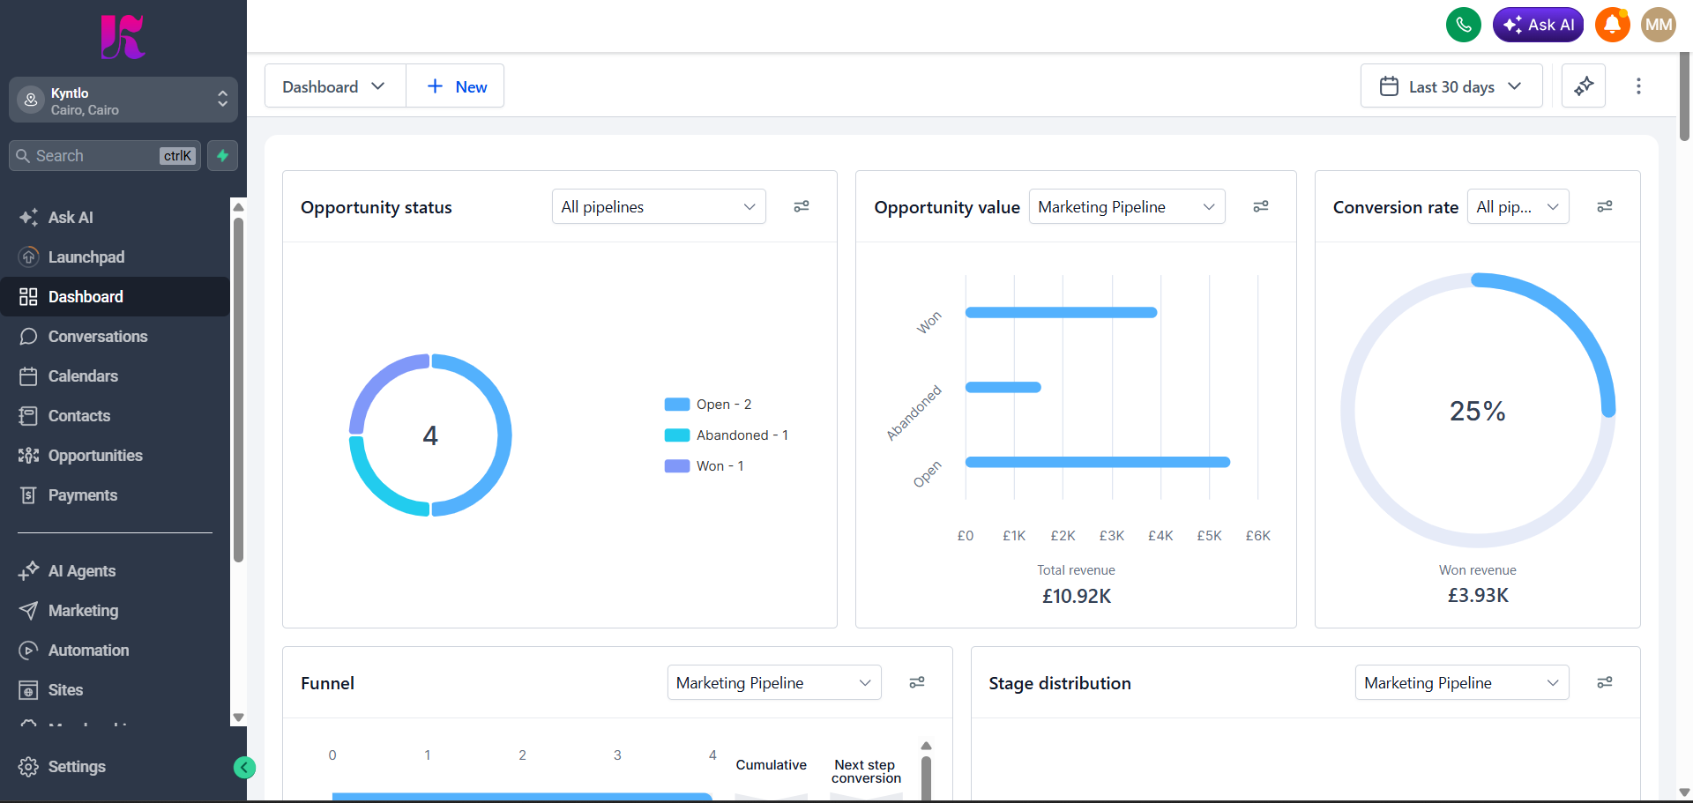1693x803 pixels.
Task: Open Opportunities from the sidebar
Action: (x=115, y=455)
